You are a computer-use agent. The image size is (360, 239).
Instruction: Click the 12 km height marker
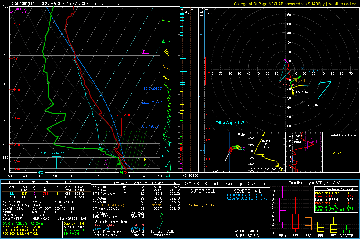coord(18,58)
